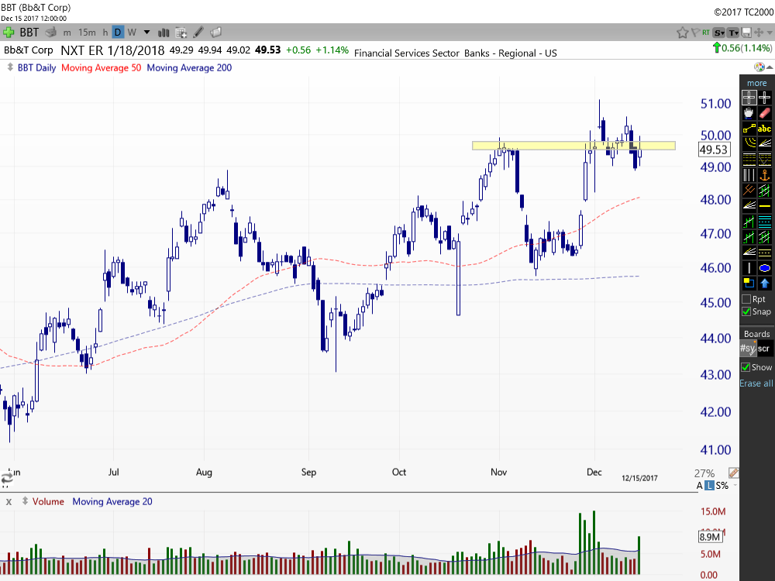Viewport: 775px width, 581px height.
Task: Click the Erase all link
Action: tap(756, 383)
